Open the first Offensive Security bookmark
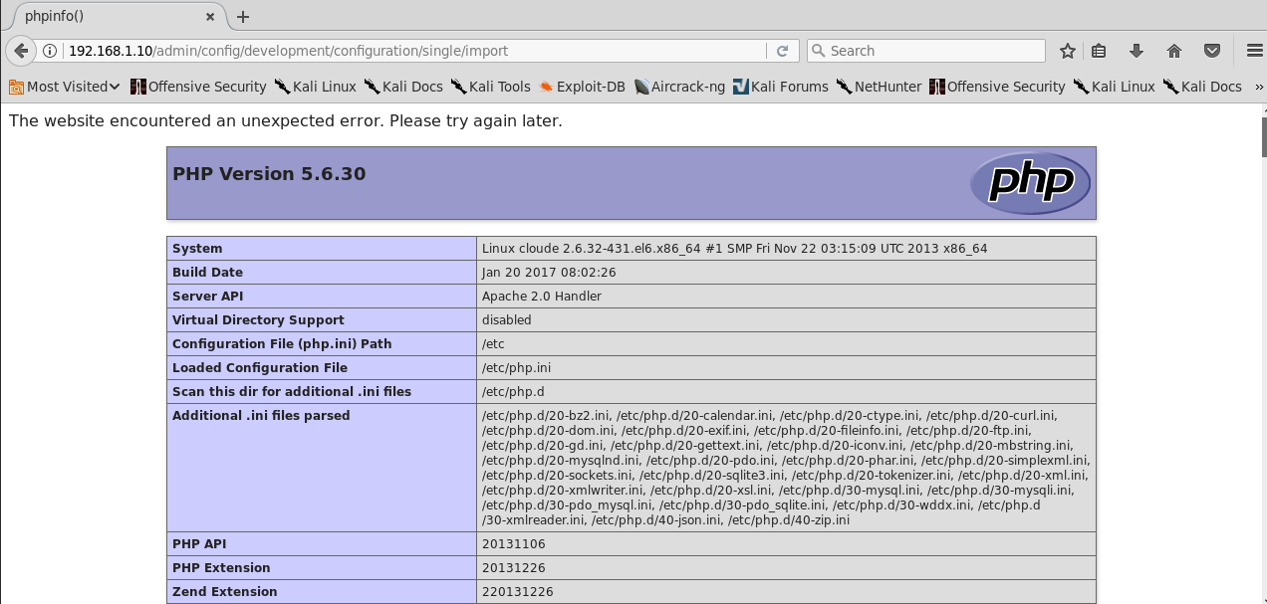1267x604 pixels. click(x=198, y=87)
